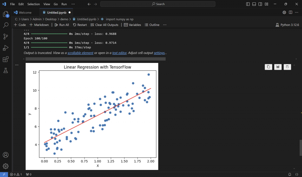This screenshot has width=302, height=177.
Task: Open the File menu
Action: (12, 4)
